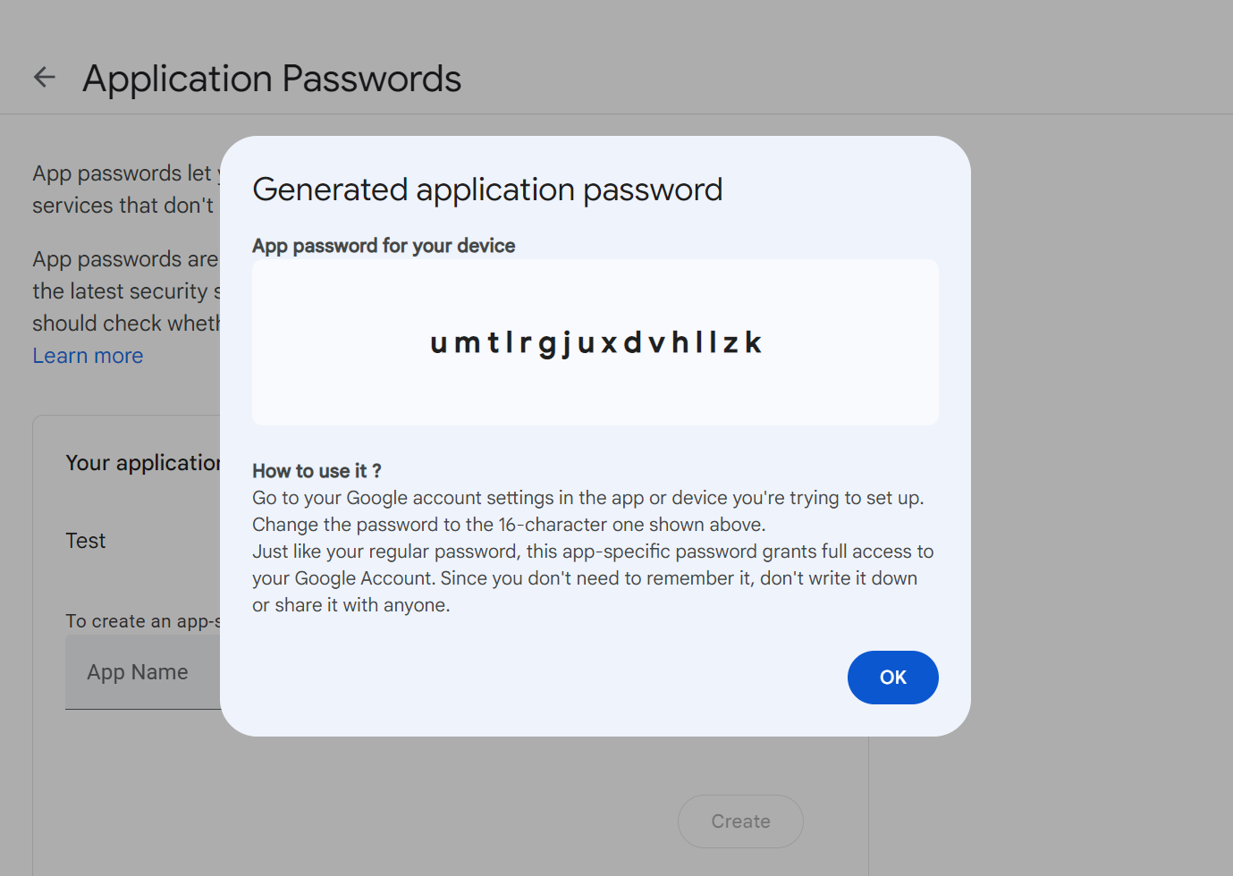Click the Application Passwords page title

coord(272,79)
